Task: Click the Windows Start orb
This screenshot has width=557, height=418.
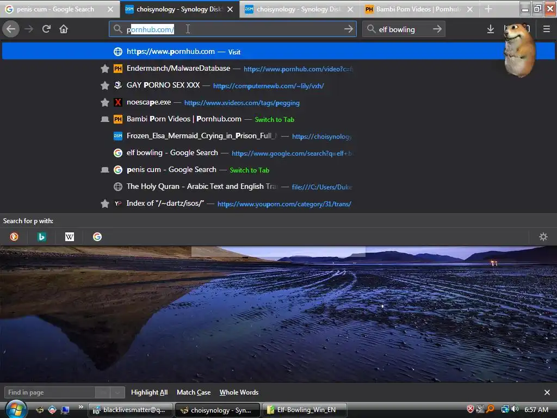Action: (x=16, y=409)
